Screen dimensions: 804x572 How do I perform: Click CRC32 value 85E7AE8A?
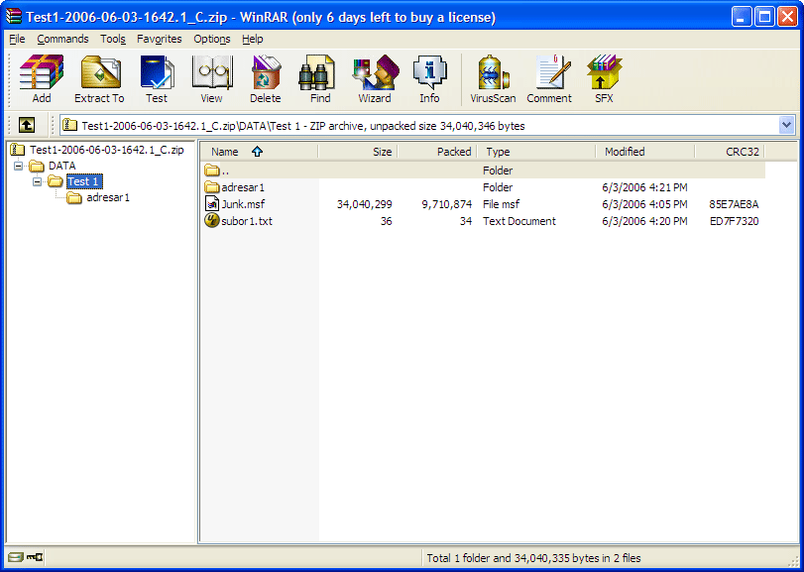point(734,204)
